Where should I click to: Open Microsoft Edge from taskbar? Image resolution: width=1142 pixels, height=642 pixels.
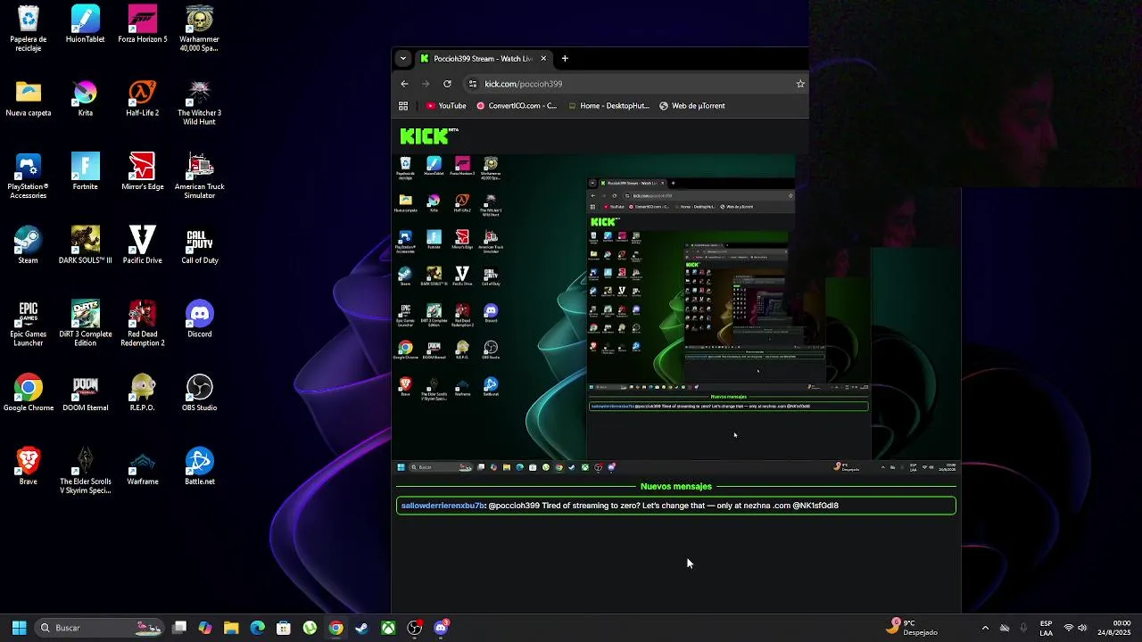[x=257, y=628]
